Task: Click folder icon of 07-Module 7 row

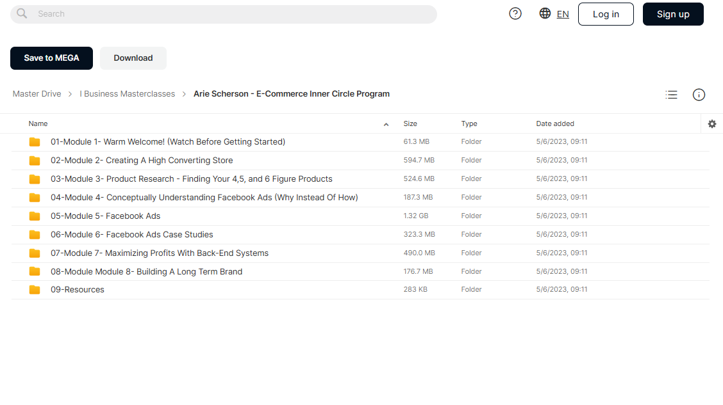Action: click(35, 253)
